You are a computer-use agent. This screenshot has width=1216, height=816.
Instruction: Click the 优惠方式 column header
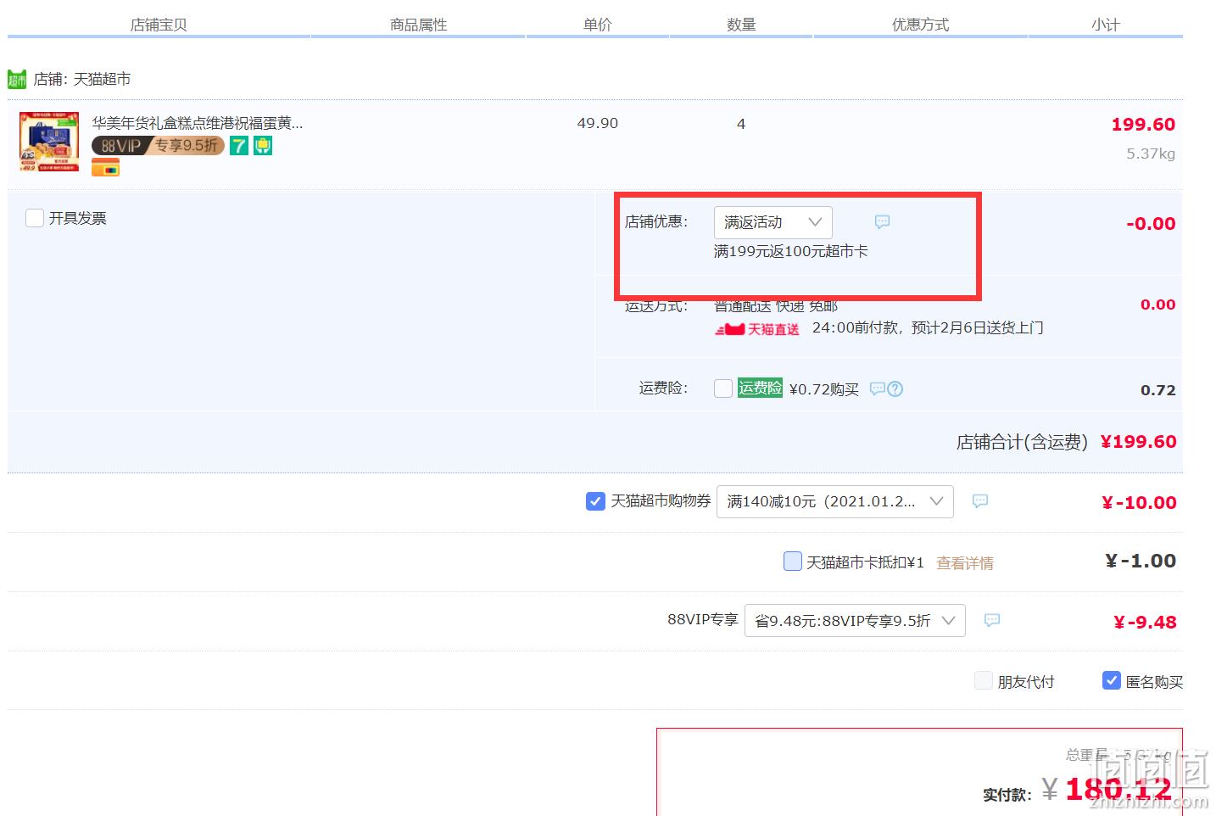tap(921, 25)
